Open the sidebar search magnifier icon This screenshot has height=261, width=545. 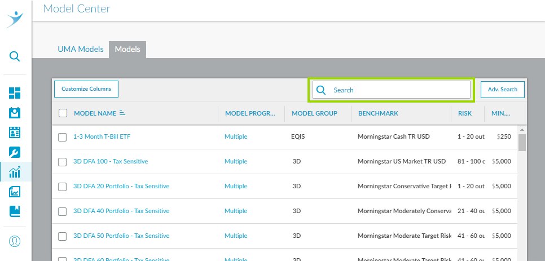[15, 56]
